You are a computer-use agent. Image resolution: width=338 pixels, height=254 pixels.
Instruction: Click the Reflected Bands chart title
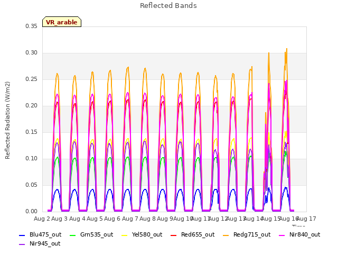168,6
